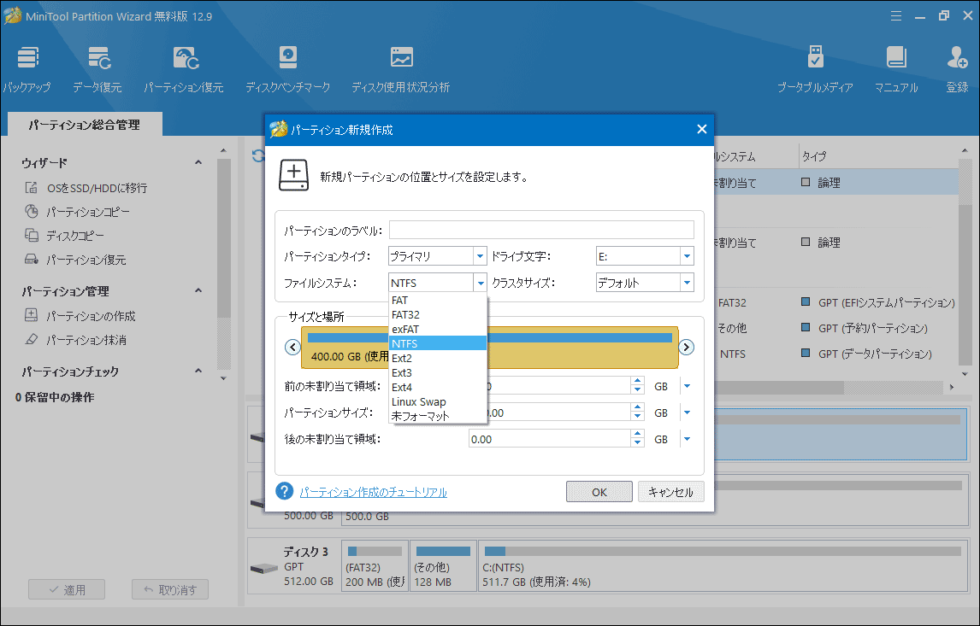Viewport: 980px width, 626px height.
Task: Choose Ext2 from the file system list
Action: pos(438,358)
